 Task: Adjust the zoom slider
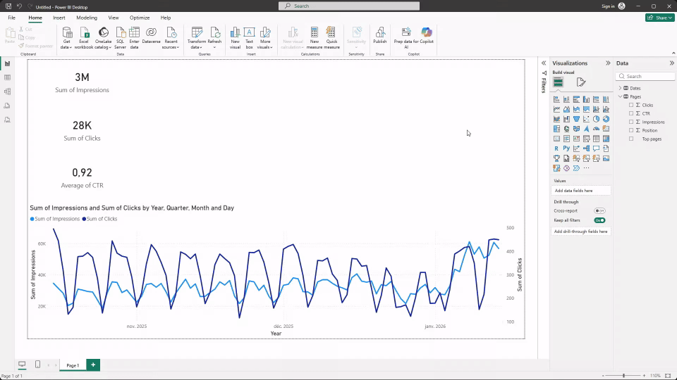(623, 376)
